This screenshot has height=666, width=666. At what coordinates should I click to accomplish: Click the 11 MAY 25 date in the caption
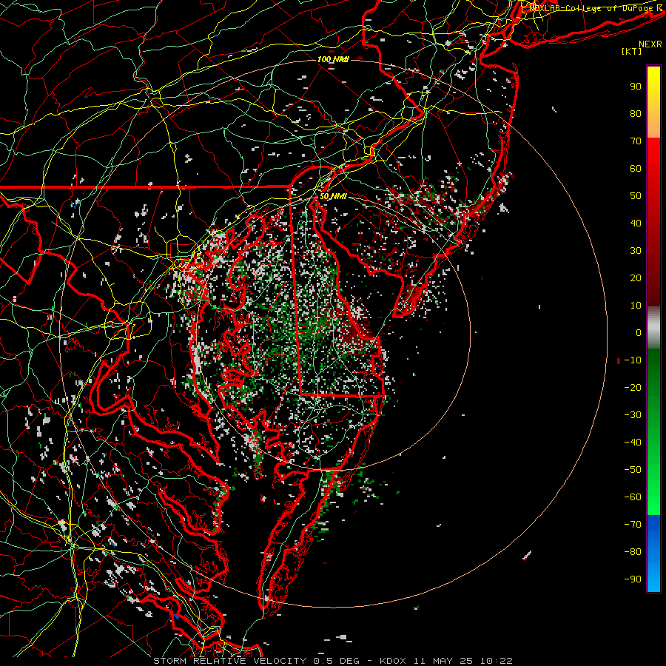click(444, 661)
